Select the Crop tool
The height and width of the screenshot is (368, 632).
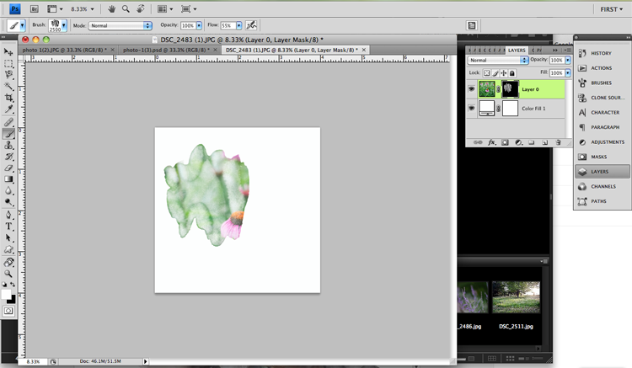(x=9, y=98)
